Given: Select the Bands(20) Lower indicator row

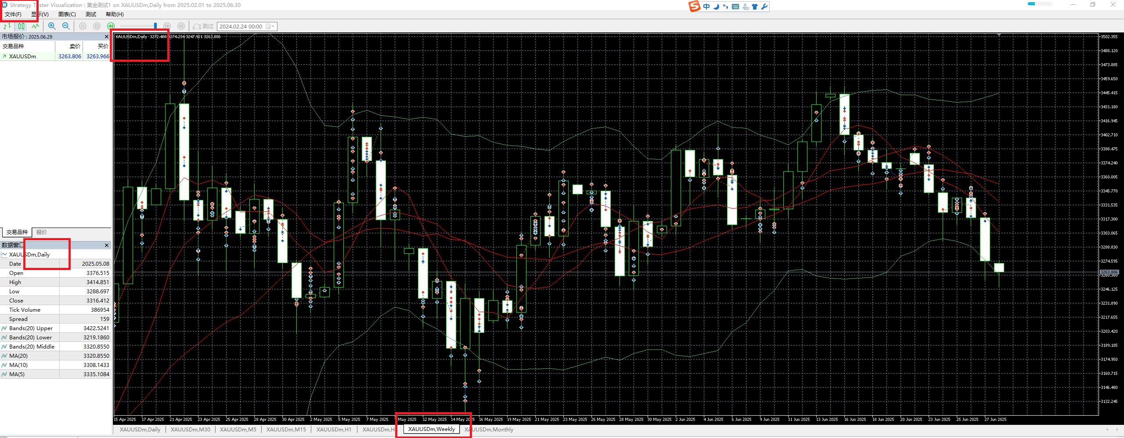Looking at the screenshot, I should (55, 338).
